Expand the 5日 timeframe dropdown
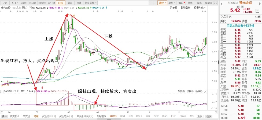This screenshot has width=262, height=120. click(15, 3)
